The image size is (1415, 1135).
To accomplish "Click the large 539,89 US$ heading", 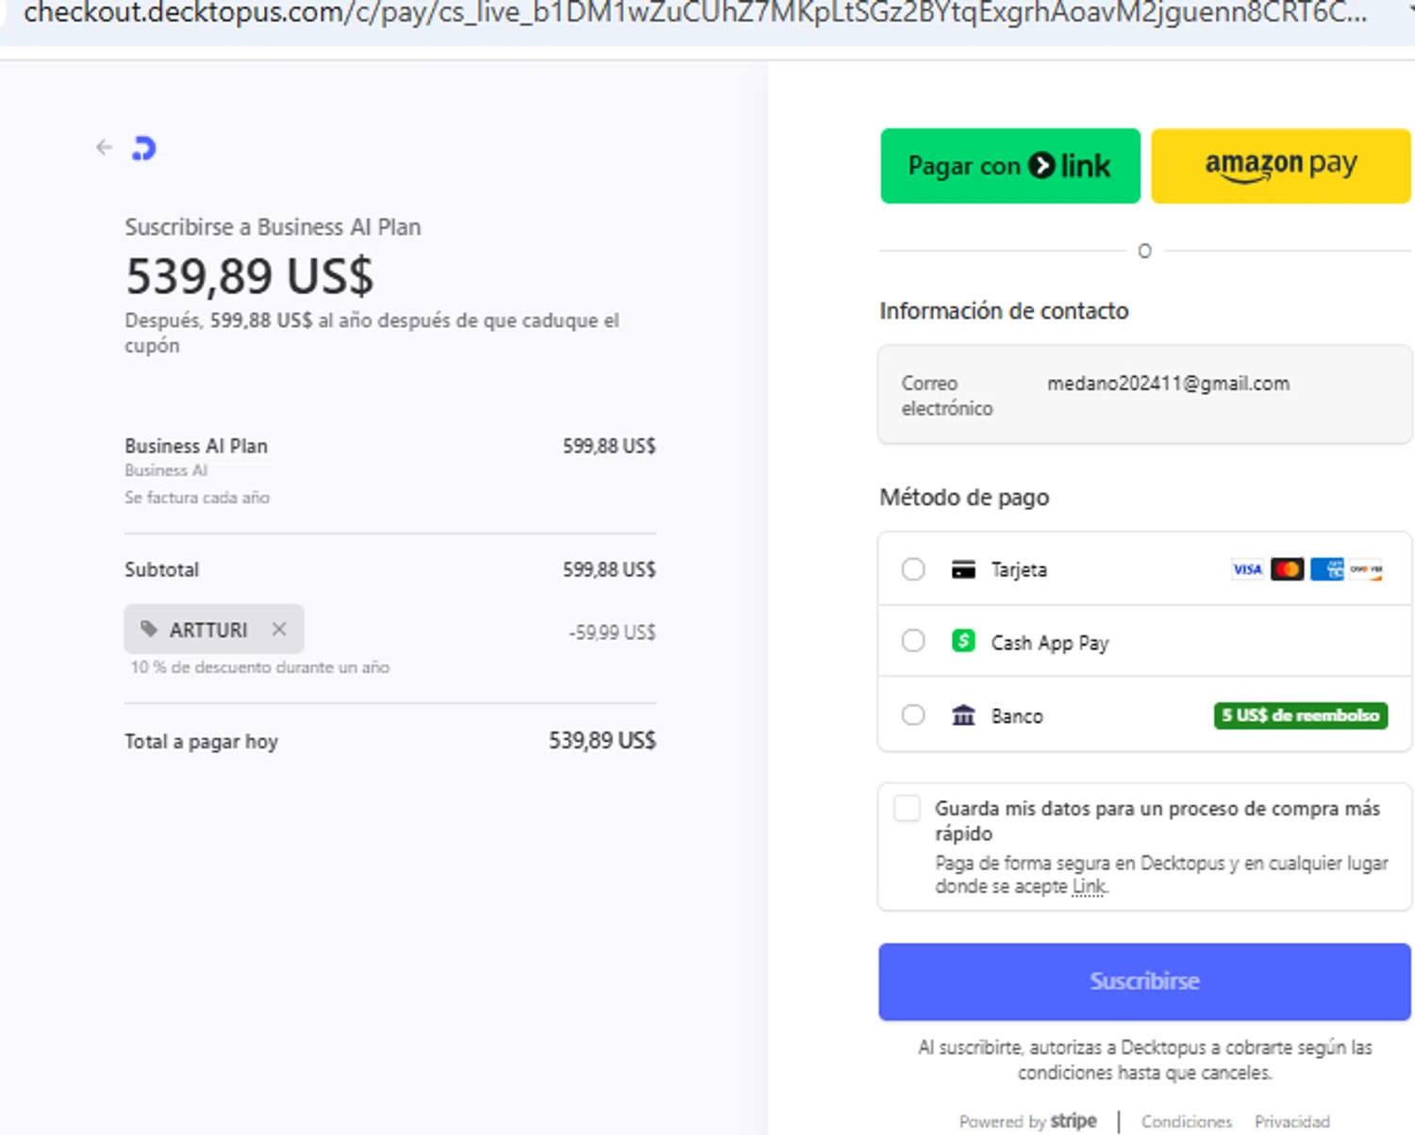I will pos(250,276).
